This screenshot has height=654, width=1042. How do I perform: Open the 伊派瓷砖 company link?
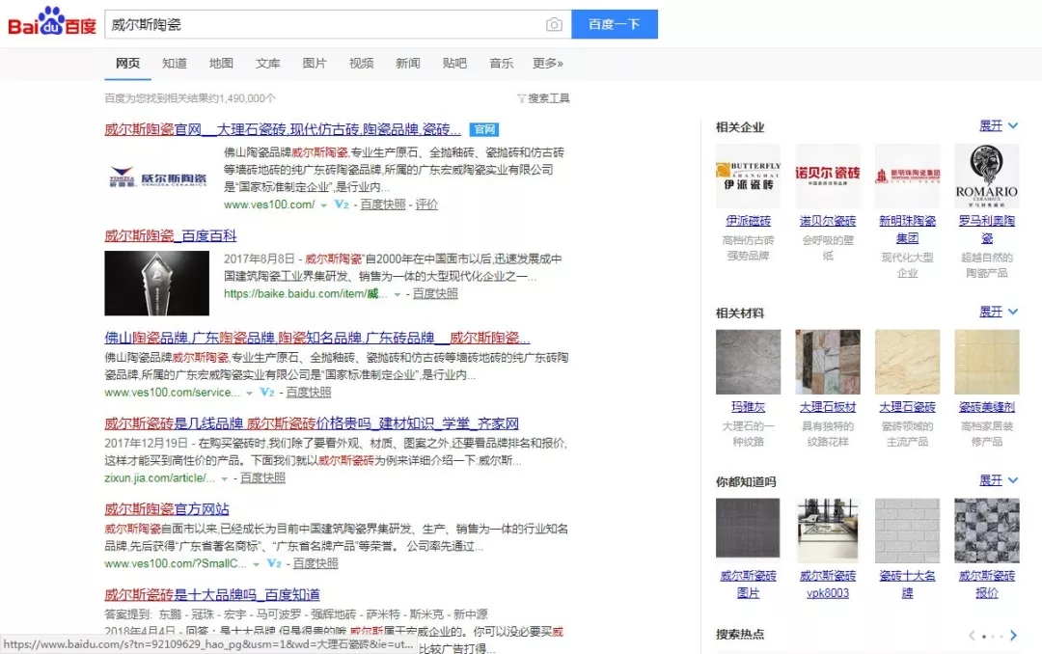749,221
